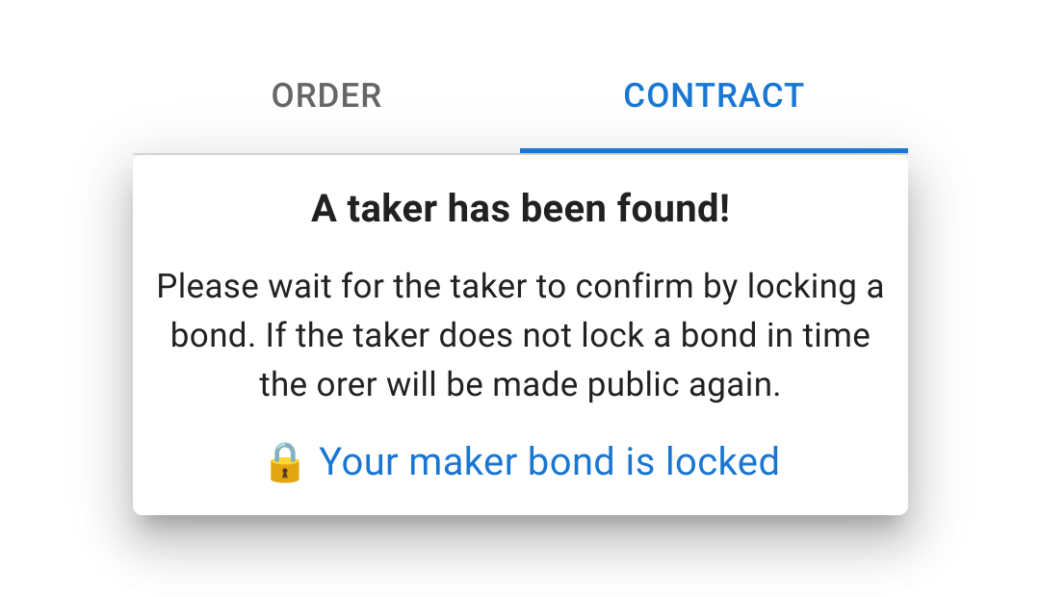This screenshot has height=597, width=1040.
Task: Click the padlock emoji icon
Action: point(285,462)
